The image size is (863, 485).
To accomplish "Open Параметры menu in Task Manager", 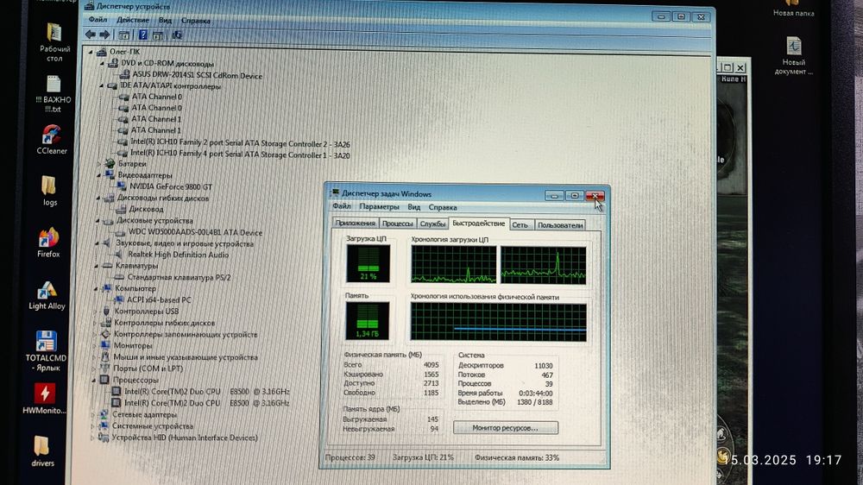I will click(379, 206).
